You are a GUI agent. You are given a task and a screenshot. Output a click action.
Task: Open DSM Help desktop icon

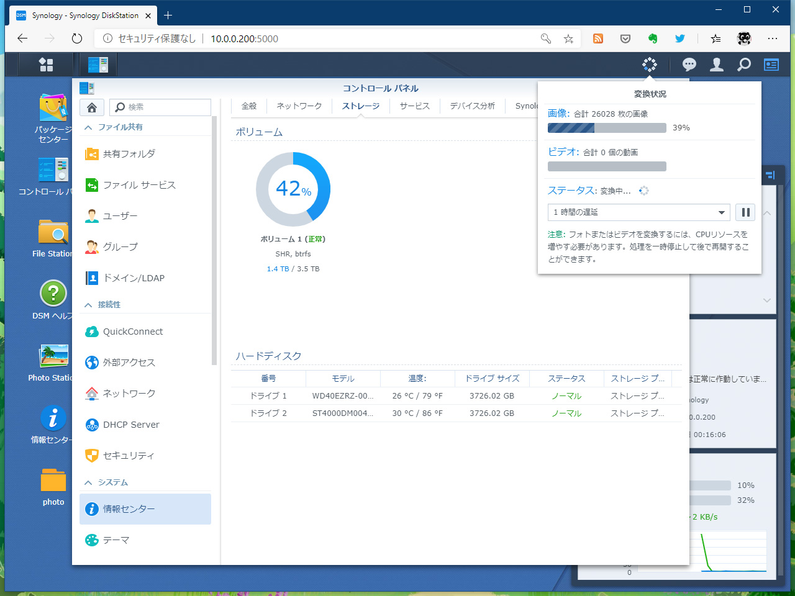(x=53, y=300)
